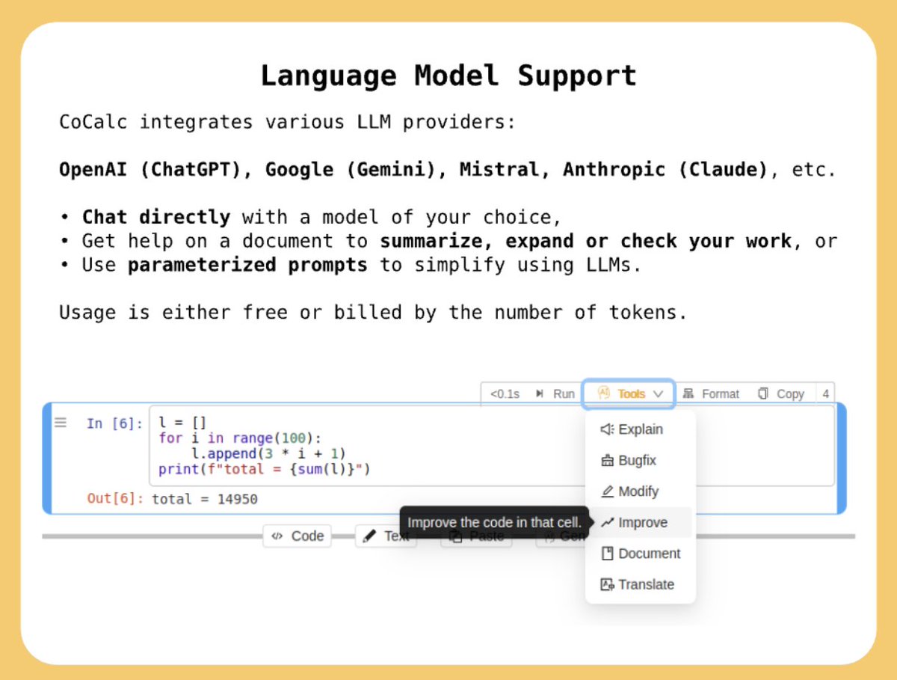Screen dimensions: 897x680
Task: Open the AI Tools dropdown
Action: pyautogui.click(x=629, y=393)
